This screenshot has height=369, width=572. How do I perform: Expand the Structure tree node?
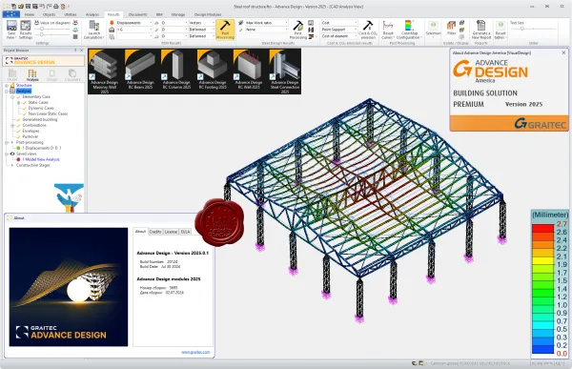coord(7,86)
